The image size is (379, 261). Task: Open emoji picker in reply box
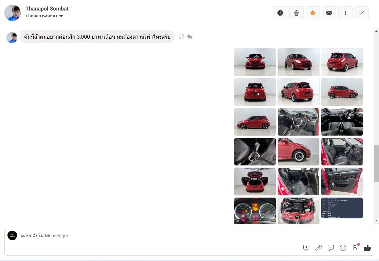(343, 248)
